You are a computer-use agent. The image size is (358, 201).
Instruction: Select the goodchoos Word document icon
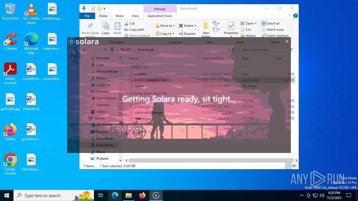pos(31,132)
